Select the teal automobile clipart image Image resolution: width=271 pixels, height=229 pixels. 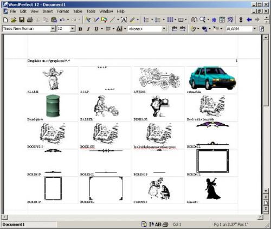coord(212,78)
